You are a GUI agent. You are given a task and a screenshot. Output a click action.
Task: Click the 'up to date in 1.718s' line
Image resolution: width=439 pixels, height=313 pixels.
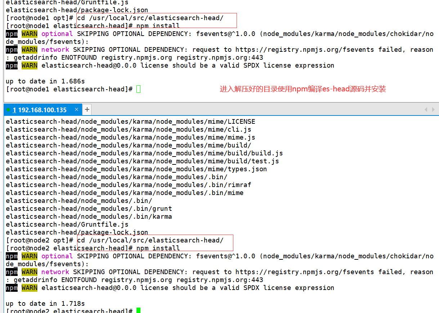45,304
